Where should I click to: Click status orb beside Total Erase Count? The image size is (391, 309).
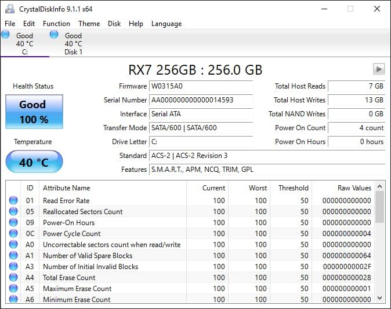pyautogui.click(x=13, y=278)
